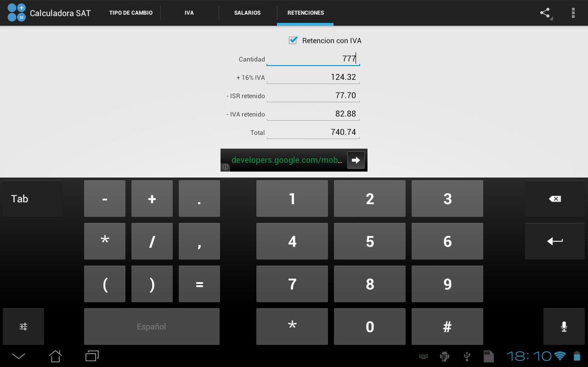Viewport: 588px width, 367px height.
Task: Select the TIPO DE CAMBIO tab
Action: [130, 13]
